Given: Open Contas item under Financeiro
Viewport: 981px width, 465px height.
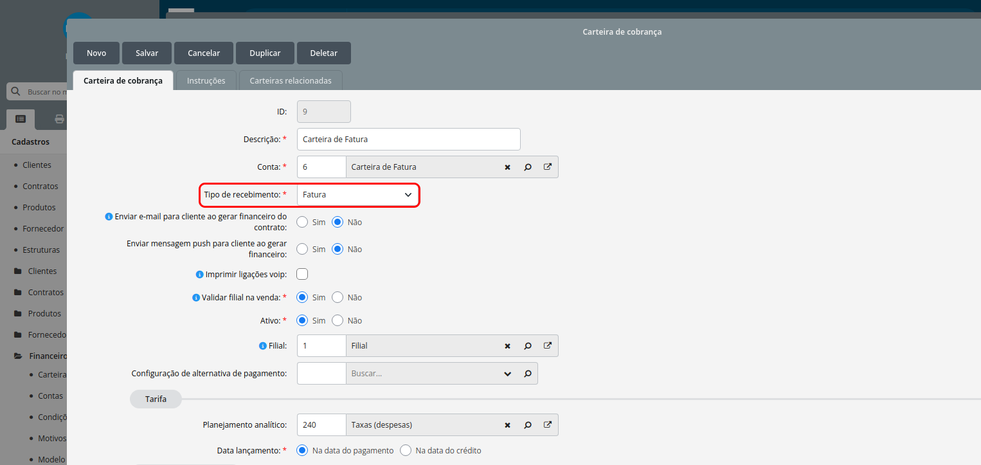Looking at the screenshot, I should point(50,396).
